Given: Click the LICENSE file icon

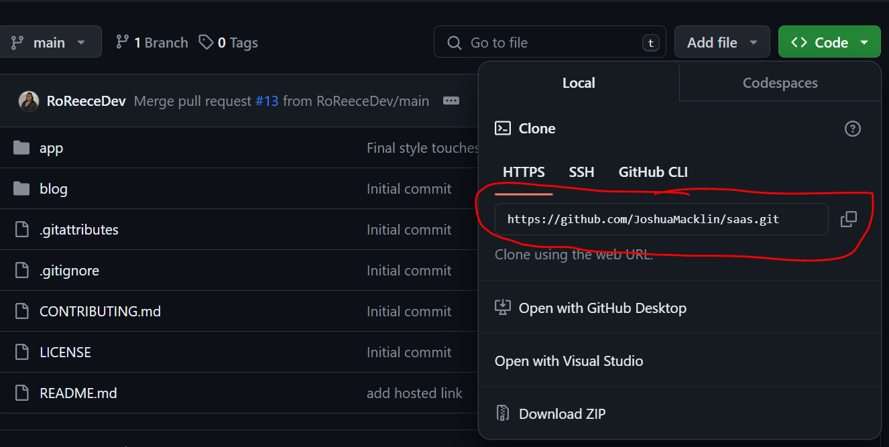Looking at the screenshot, I should 22,353.
